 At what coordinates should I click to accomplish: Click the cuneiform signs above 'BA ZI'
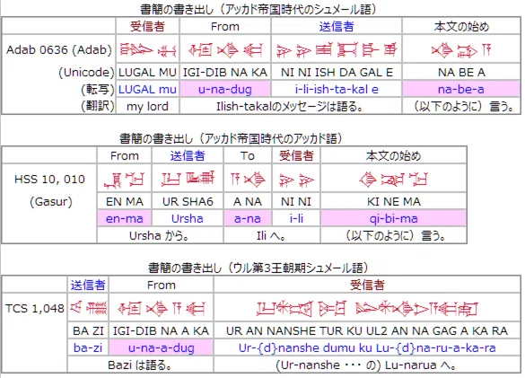point(88,308)
